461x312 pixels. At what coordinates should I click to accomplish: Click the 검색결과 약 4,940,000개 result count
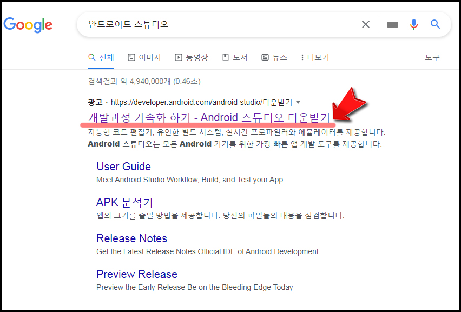click(x=144, y=81)
